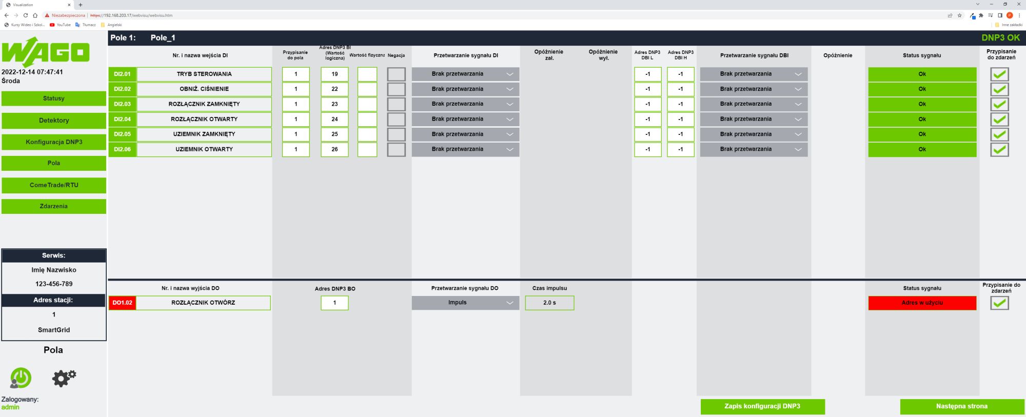Click service phone 123-456-789
The width and height of the screenshot is (1026, 417).
[x=54, y=284]
